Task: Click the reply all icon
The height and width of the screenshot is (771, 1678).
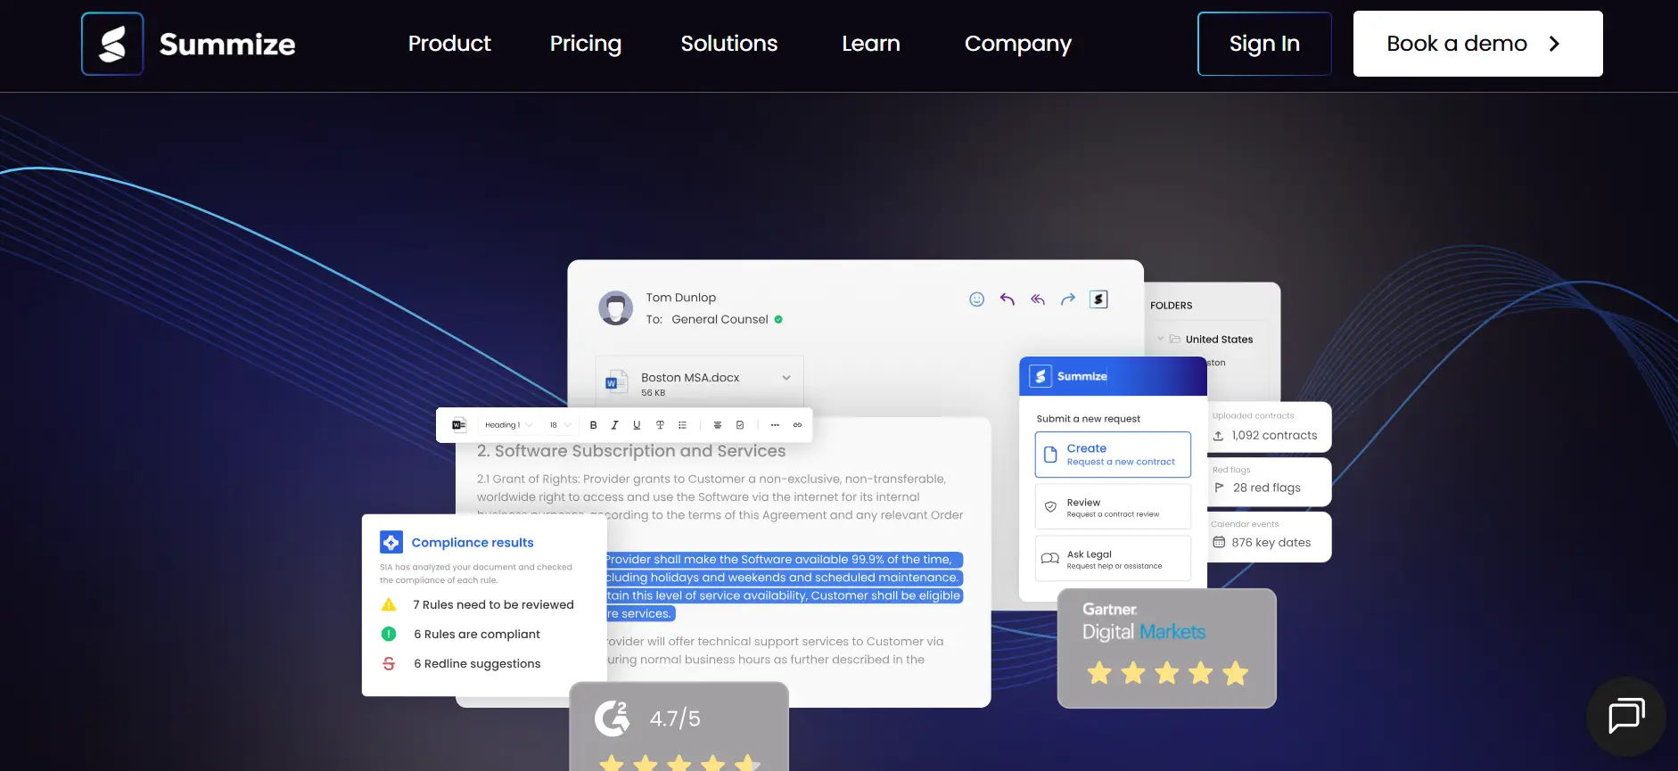Action: pyautogui.click(x=1038, y=299)
